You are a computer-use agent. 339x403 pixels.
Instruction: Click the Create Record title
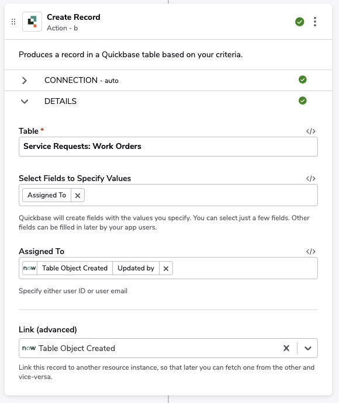74,17
